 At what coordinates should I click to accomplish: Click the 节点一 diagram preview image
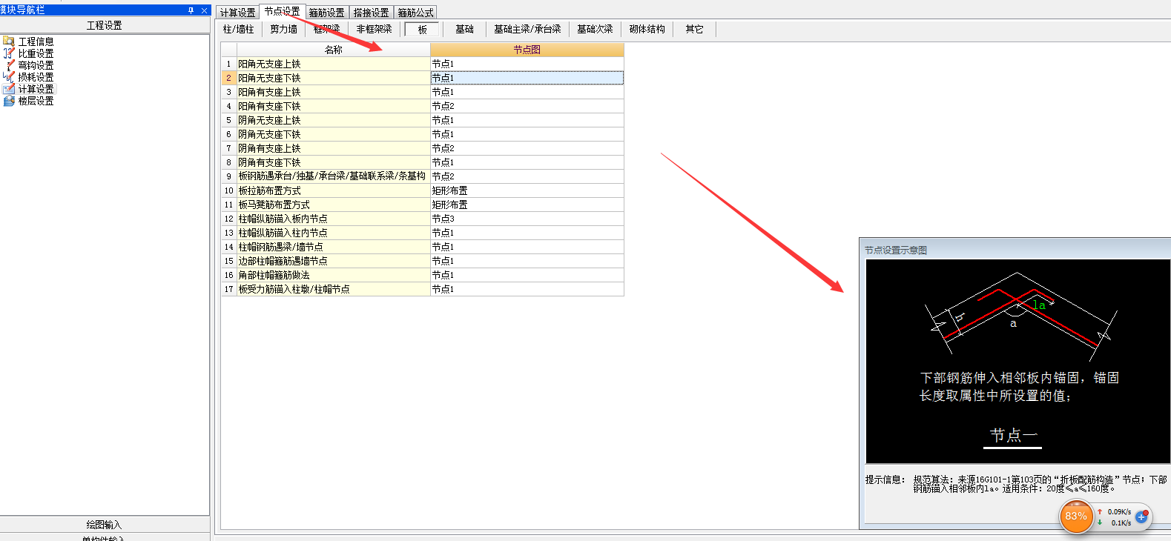[1017, 361]
